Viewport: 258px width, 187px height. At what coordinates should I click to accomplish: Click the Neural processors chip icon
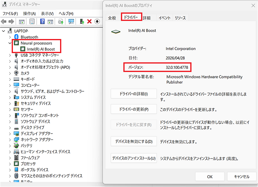point(16,43)
